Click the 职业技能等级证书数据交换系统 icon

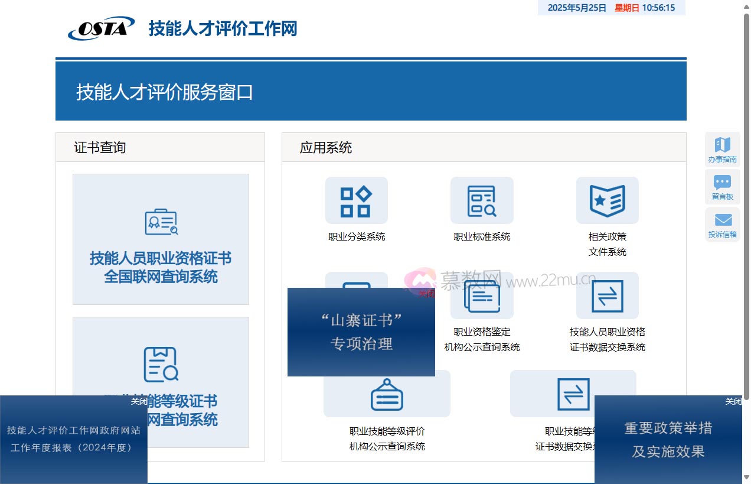pyautogui.click(x=573, y=394)
